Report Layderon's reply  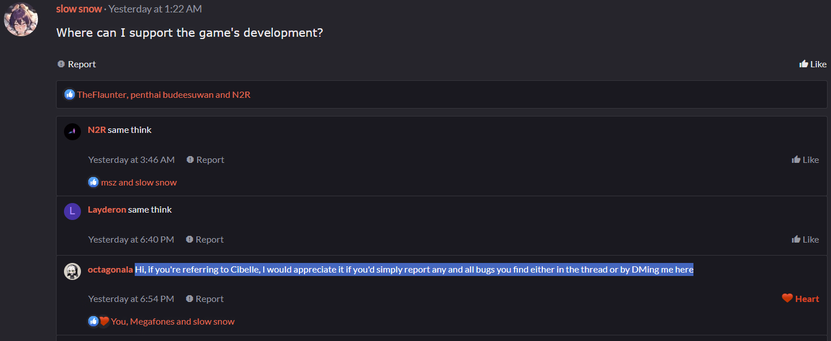[204, 240]
